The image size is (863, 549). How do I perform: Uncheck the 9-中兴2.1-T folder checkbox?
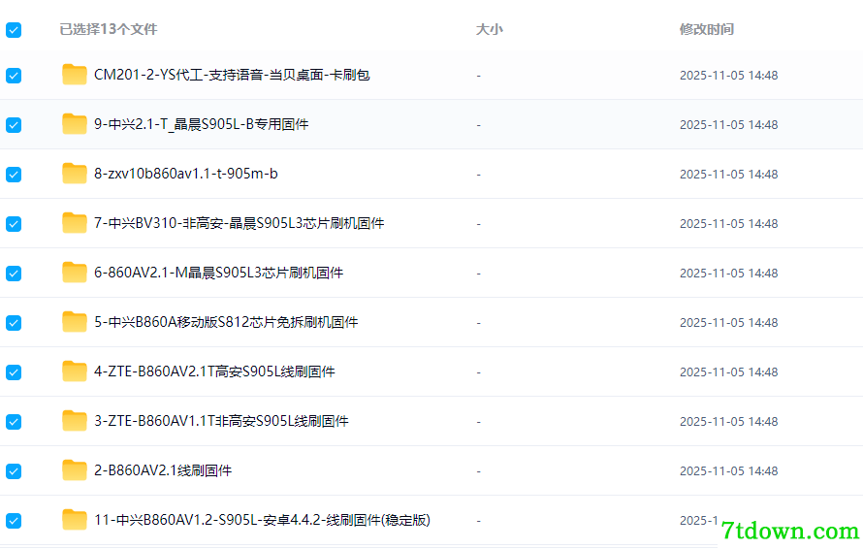[x=14, y=125]
